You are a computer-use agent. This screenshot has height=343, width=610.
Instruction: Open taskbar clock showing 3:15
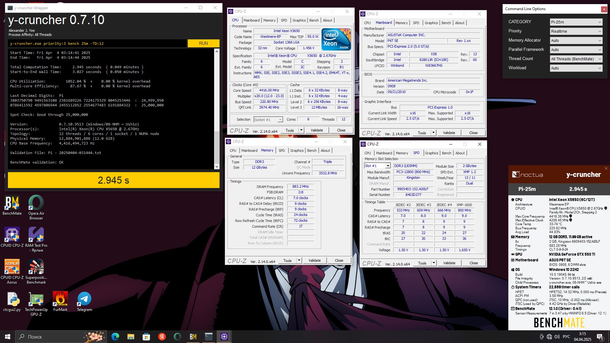(582, 337)
